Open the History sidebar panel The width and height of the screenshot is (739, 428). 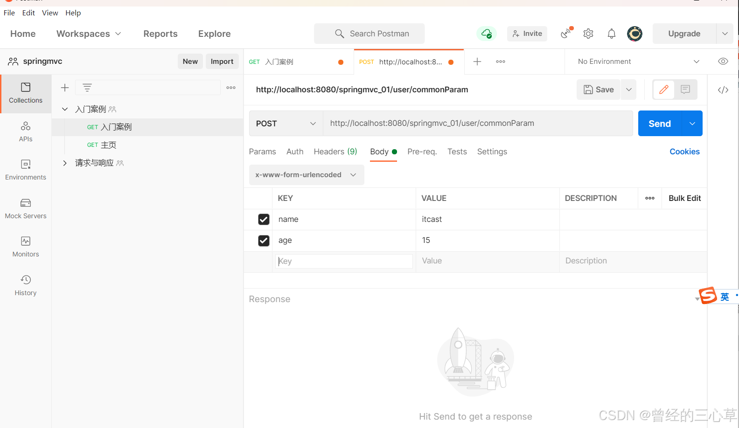(26, 286)
